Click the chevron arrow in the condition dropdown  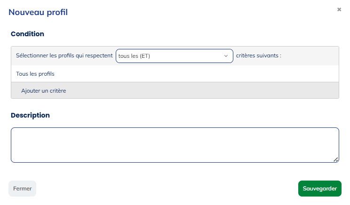point(226,56)
